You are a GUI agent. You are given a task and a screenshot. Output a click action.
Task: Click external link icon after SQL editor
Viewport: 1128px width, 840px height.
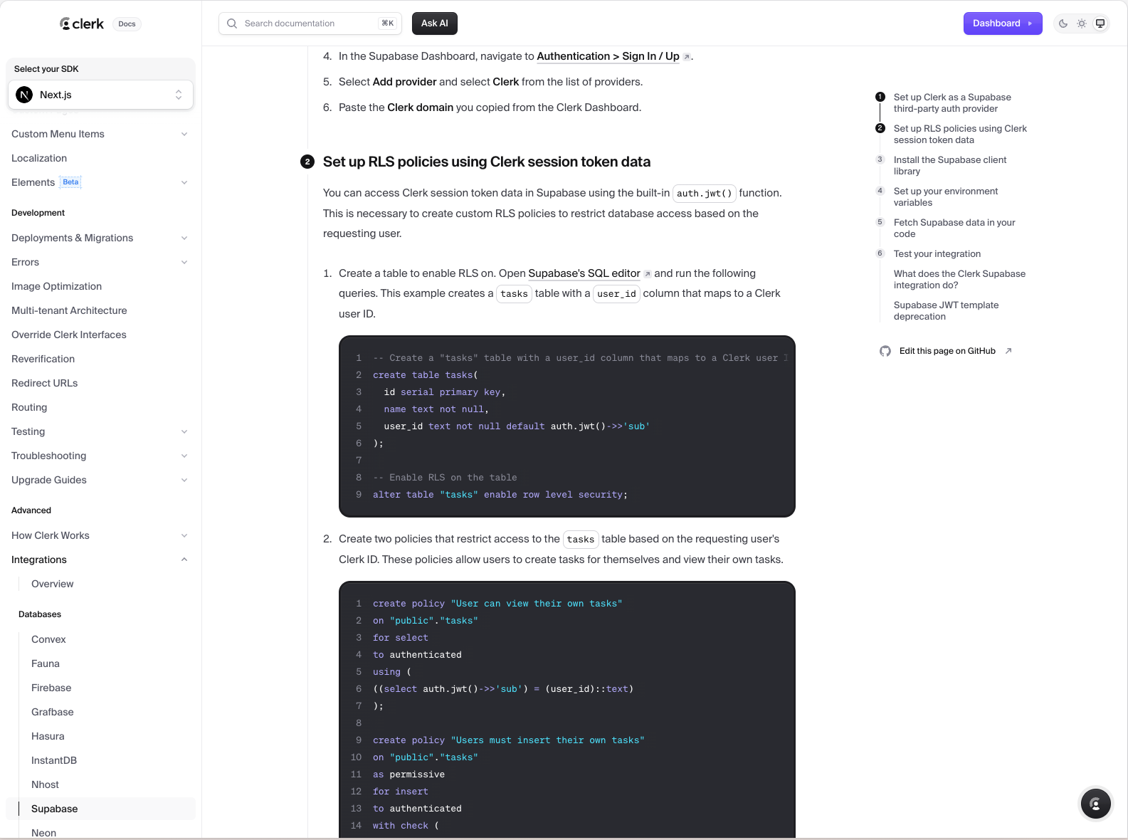click(x=648, y=274)
